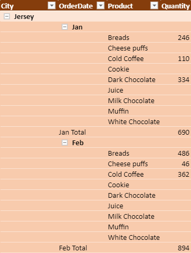Collapse the Feb month group
This screenshot has width=191, height=253.
tap(65, 143)
